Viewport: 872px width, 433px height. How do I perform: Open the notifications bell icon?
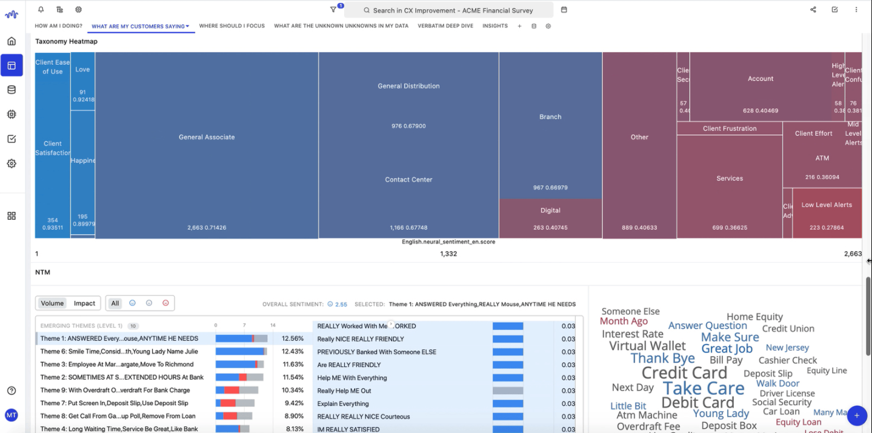[41, 10]
